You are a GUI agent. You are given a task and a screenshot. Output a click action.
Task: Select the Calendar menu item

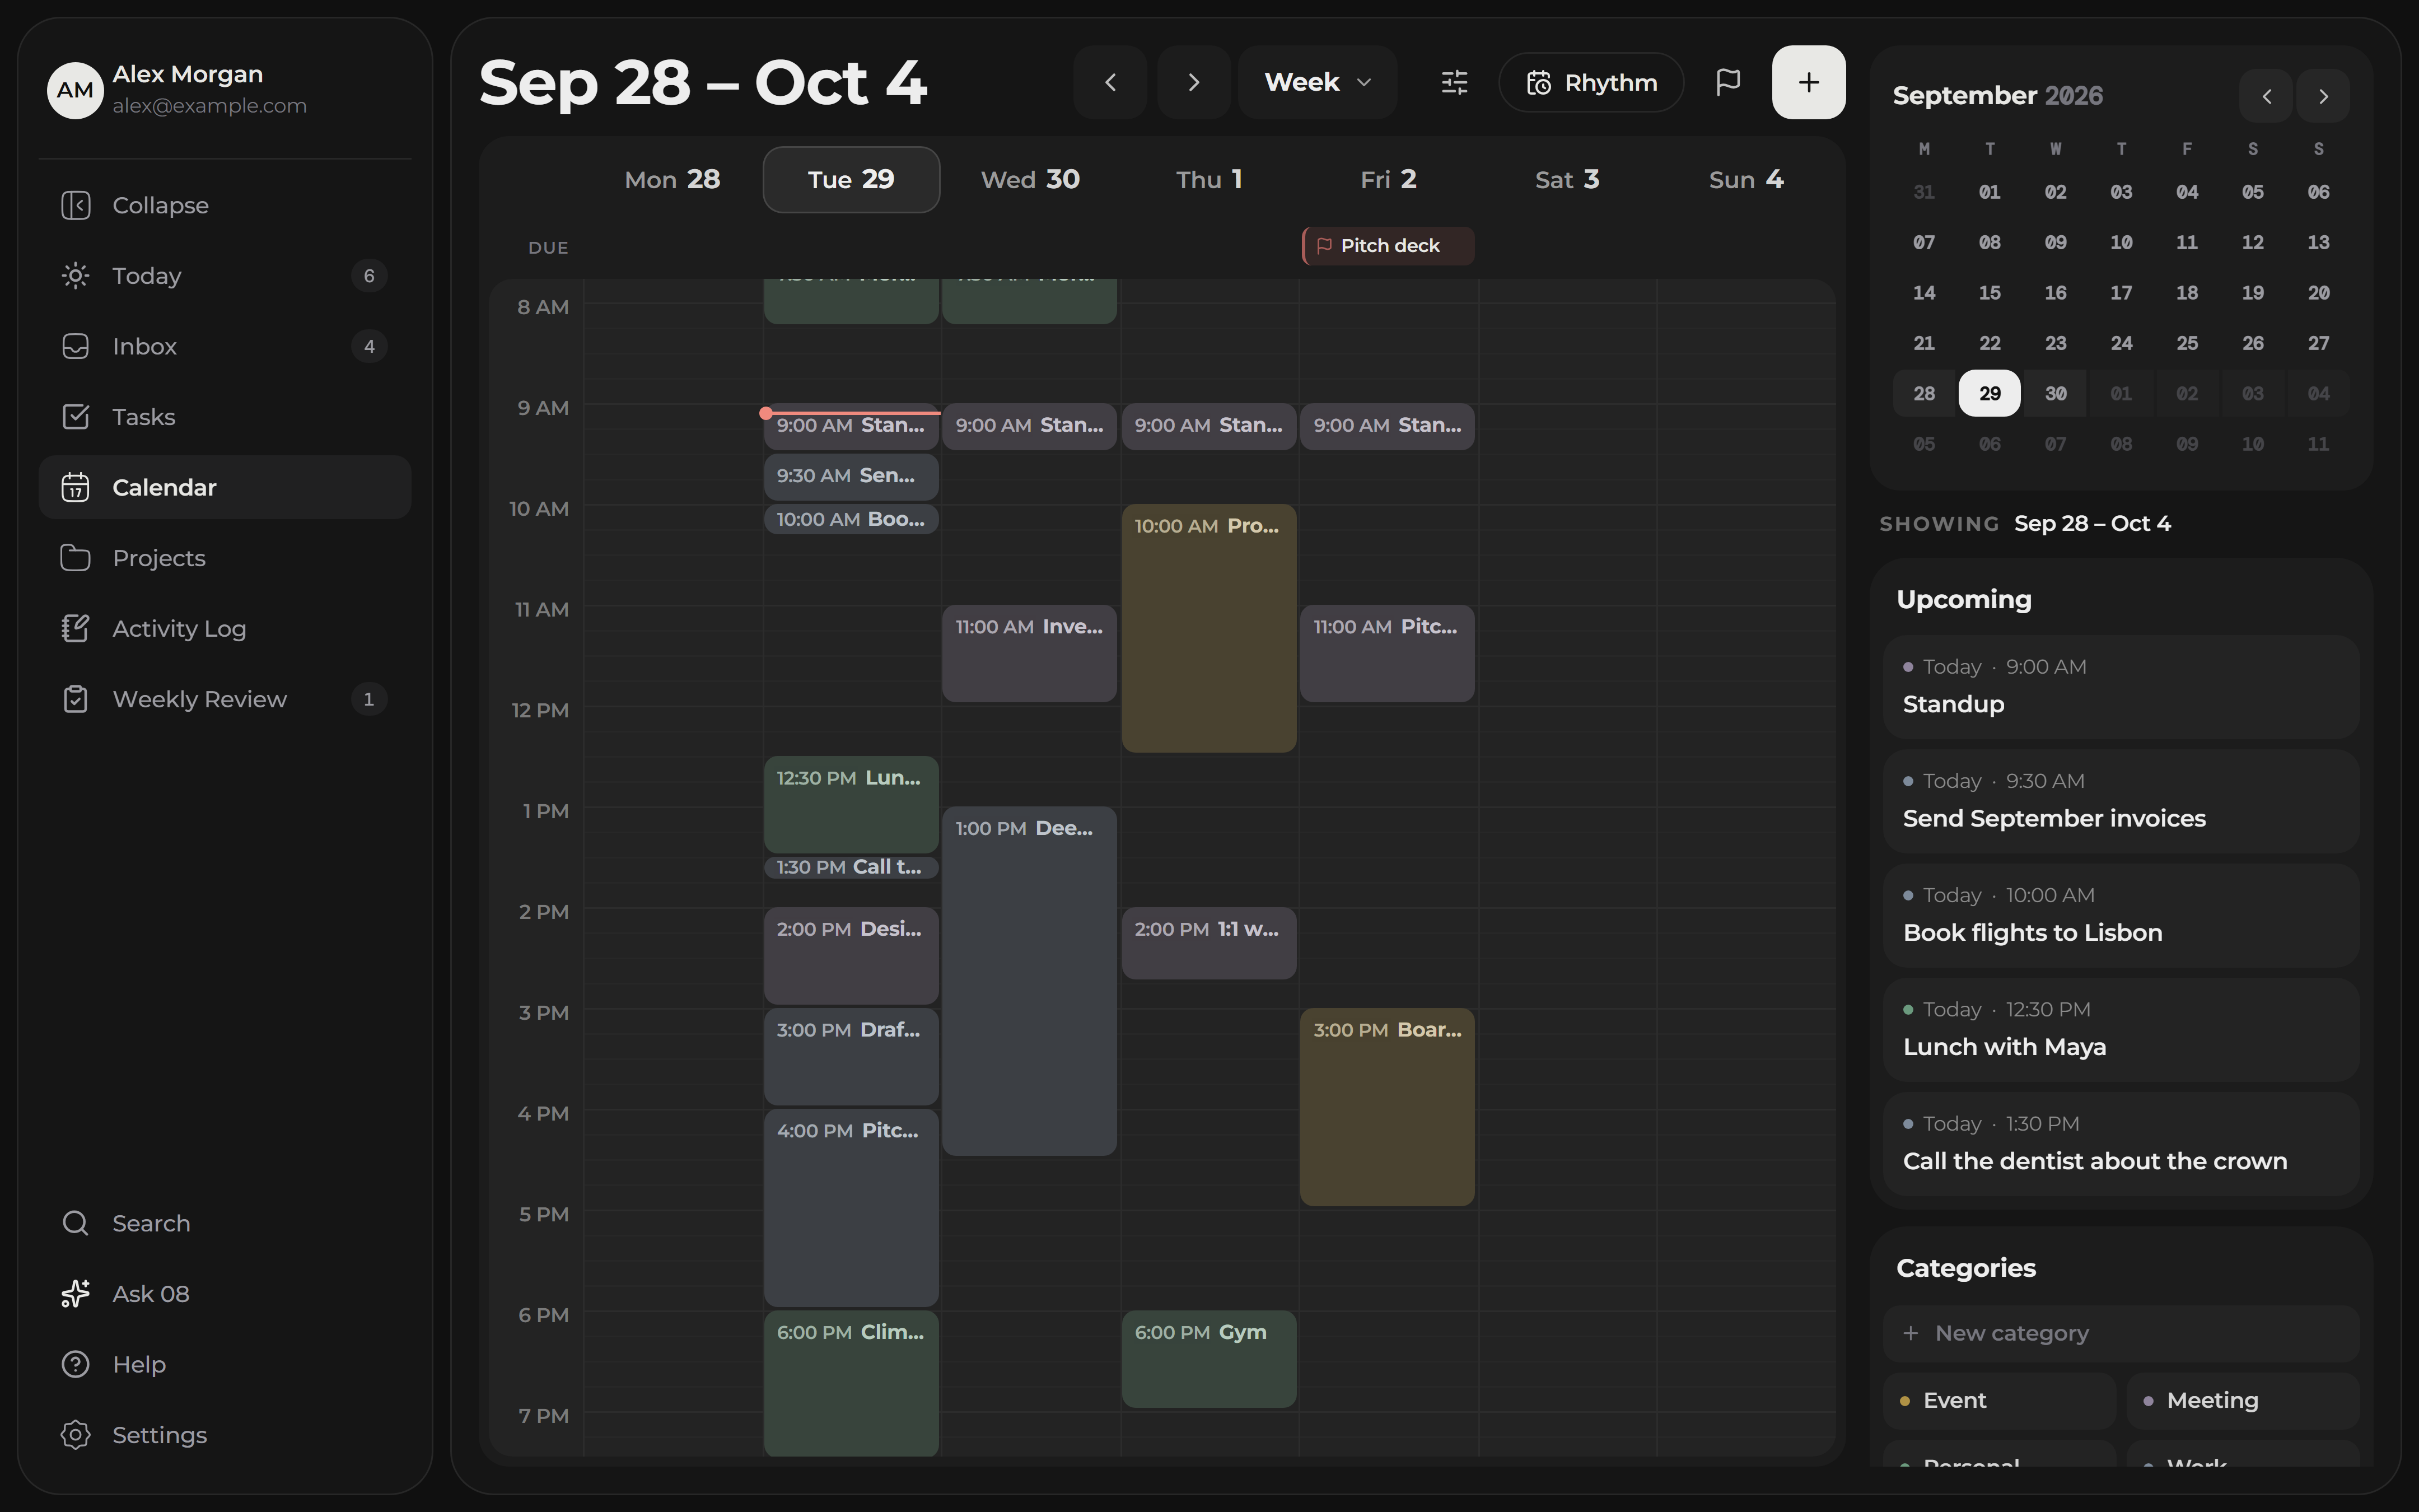225,487
